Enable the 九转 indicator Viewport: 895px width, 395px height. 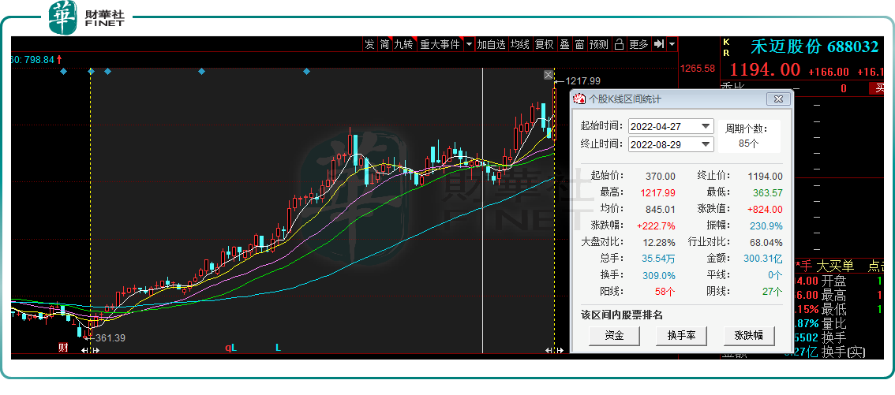pyautogui.click(x=403, y=44)
